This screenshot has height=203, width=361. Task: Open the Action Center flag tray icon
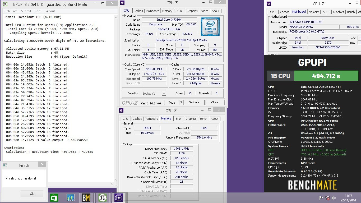click(321, 198)
